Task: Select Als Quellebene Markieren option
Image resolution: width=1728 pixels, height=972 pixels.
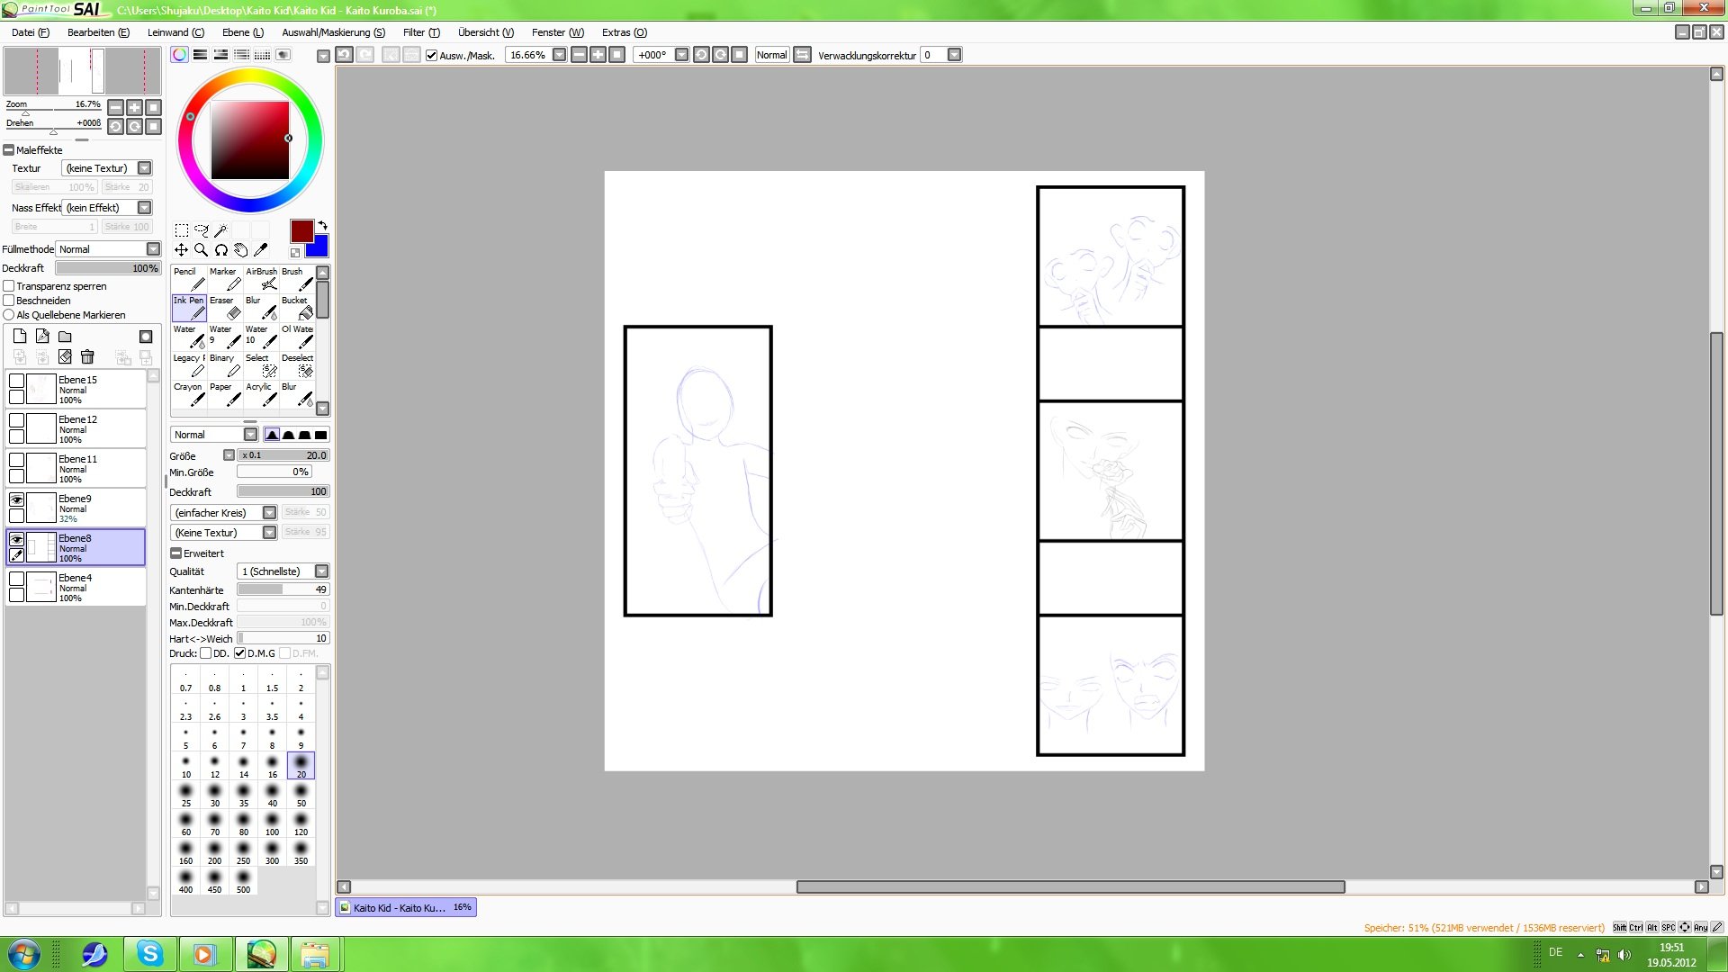Action: pos(9,315)
